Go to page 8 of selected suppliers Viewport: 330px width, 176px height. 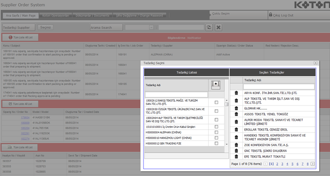(307, 164)
